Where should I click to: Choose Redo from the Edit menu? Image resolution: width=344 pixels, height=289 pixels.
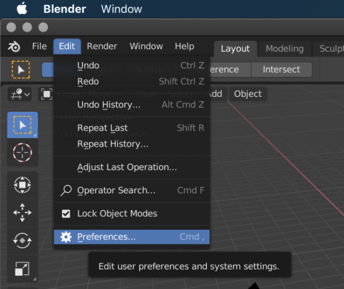[132, 81]
